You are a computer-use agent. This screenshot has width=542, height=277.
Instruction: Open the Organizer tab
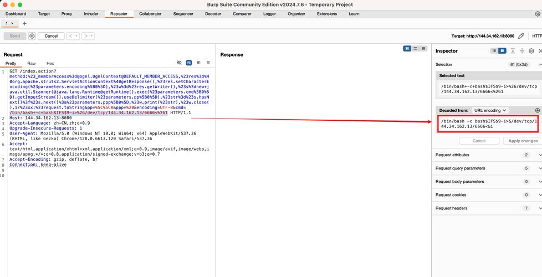pos(296,14)
